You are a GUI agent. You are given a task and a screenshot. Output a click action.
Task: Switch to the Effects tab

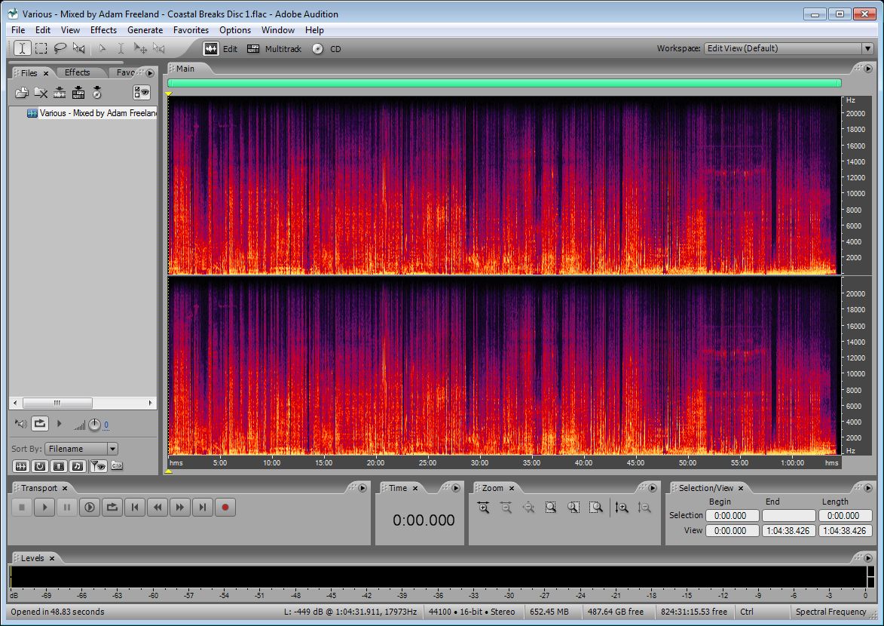pyautogui.click(x=77, y=72)
